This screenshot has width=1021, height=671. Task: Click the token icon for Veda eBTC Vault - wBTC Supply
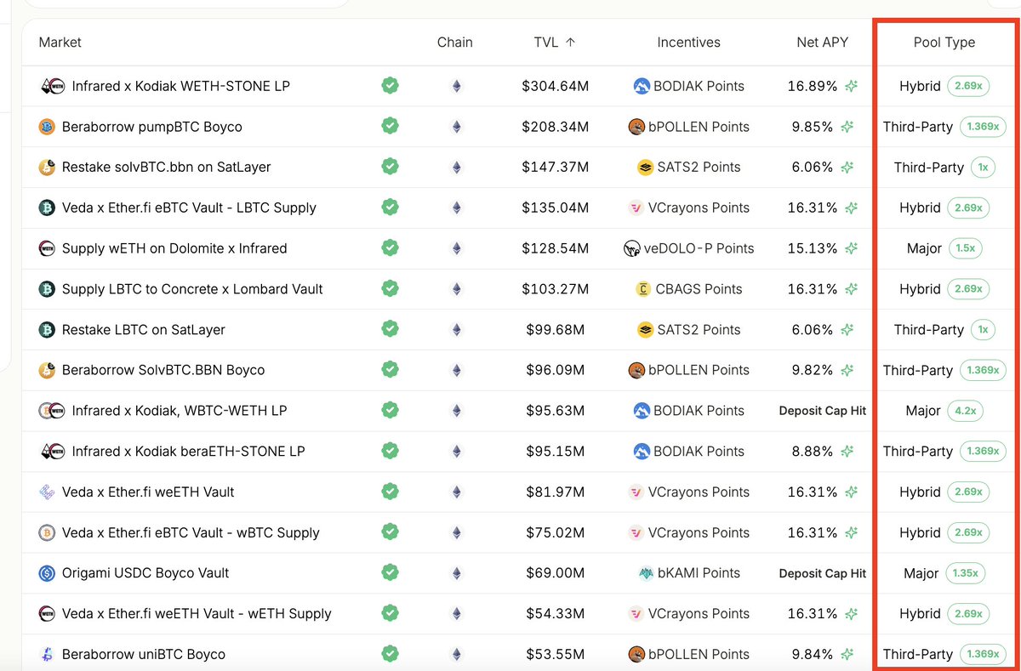pos(47,532)
